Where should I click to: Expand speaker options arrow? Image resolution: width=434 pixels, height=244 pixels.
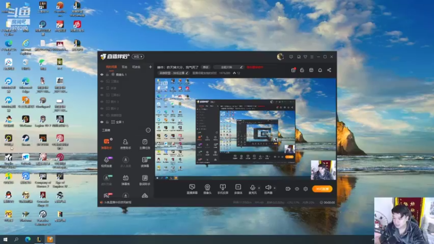pos(275,188)
